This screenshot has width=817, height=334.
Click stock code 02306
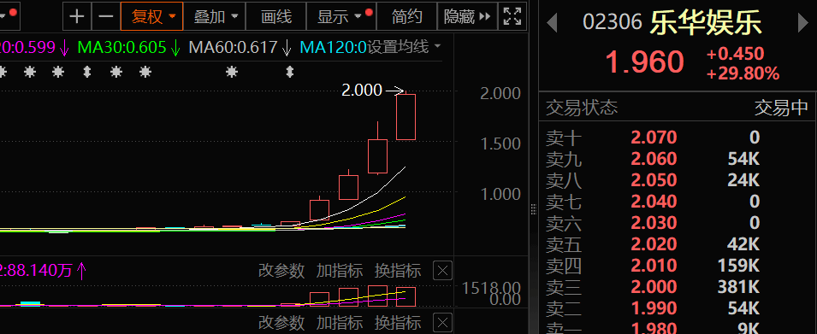pos(613,23)
